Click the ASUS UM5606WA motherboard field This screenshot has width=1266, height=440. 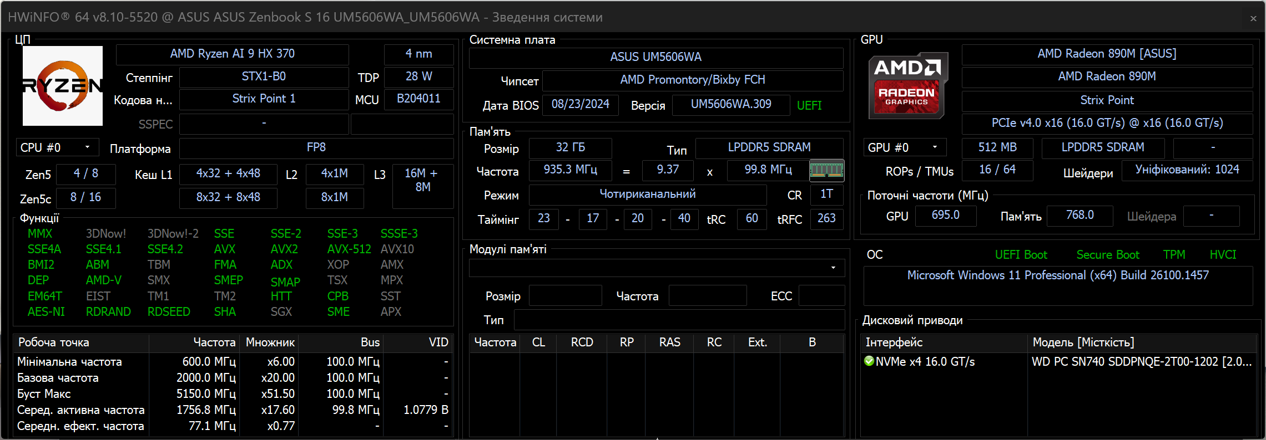(x=656, y=57)
